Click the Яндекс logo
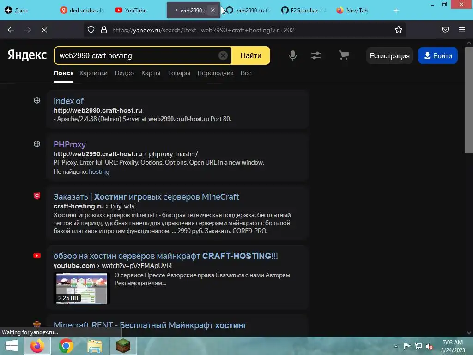 (x=27, y=55)
